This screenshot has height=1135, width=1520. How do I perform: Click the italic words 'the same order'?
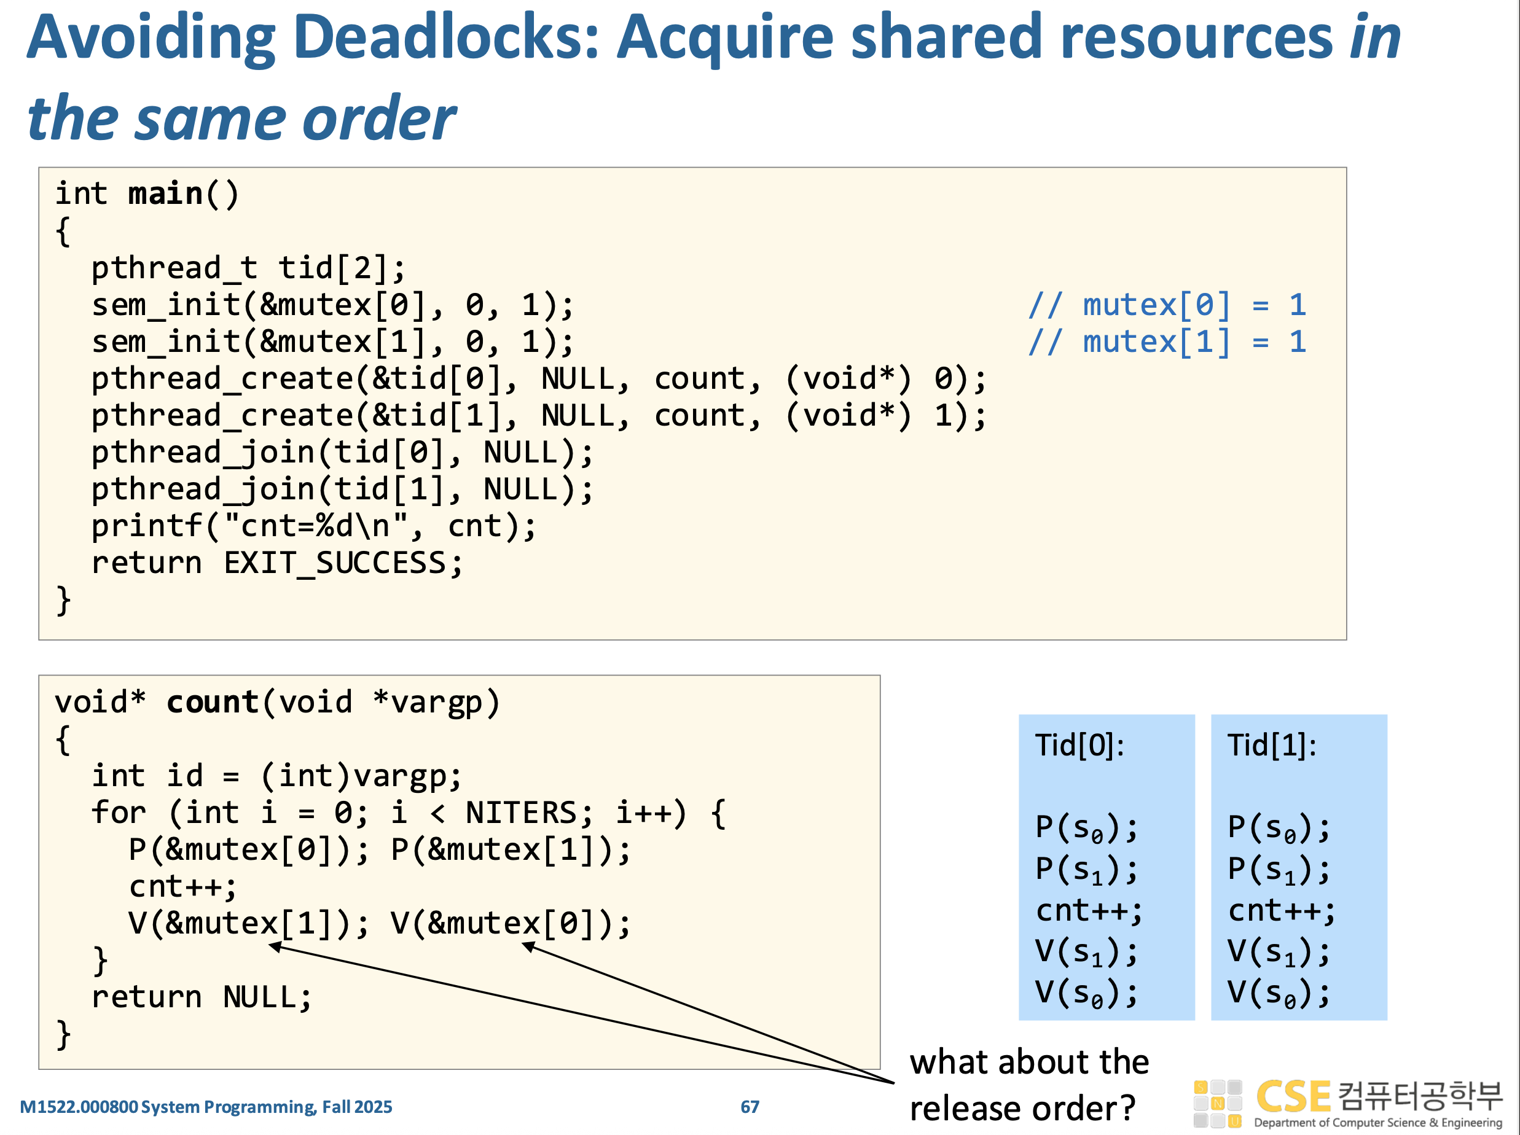pyautogui.click(x=241, y=118)
